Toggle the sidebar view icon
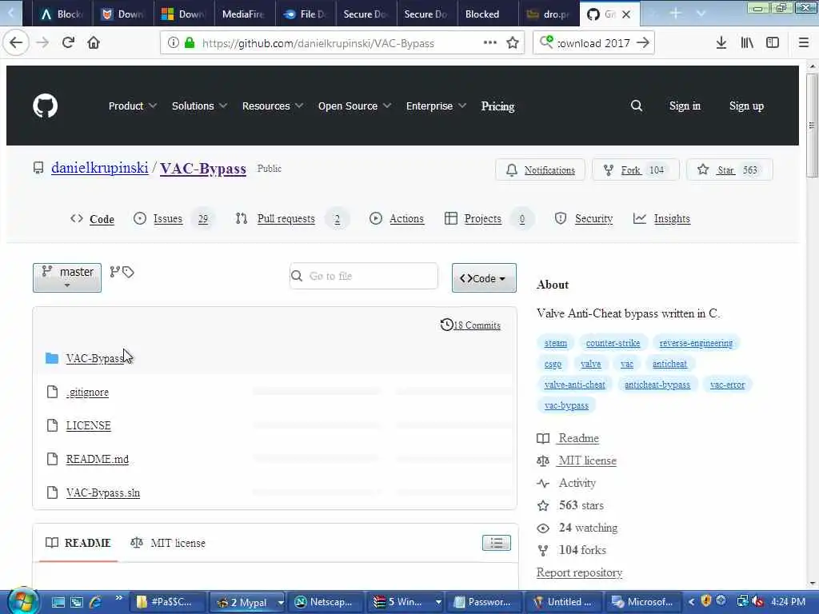 pyautogui.click(x=773, y=43)
